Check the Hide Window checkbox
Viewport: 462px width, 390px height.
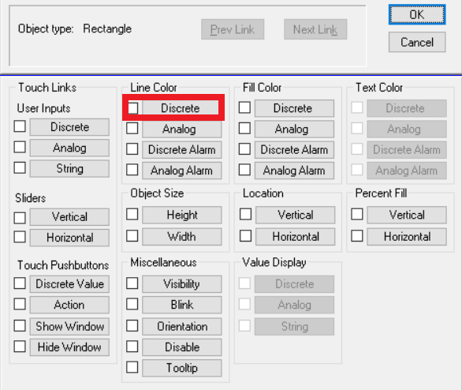coord(20,347)
